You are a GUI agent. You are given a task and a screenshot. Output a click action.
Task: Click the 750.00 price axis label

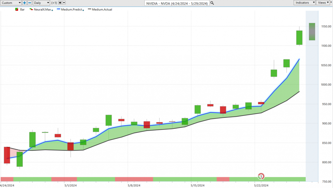coord(326,182)
